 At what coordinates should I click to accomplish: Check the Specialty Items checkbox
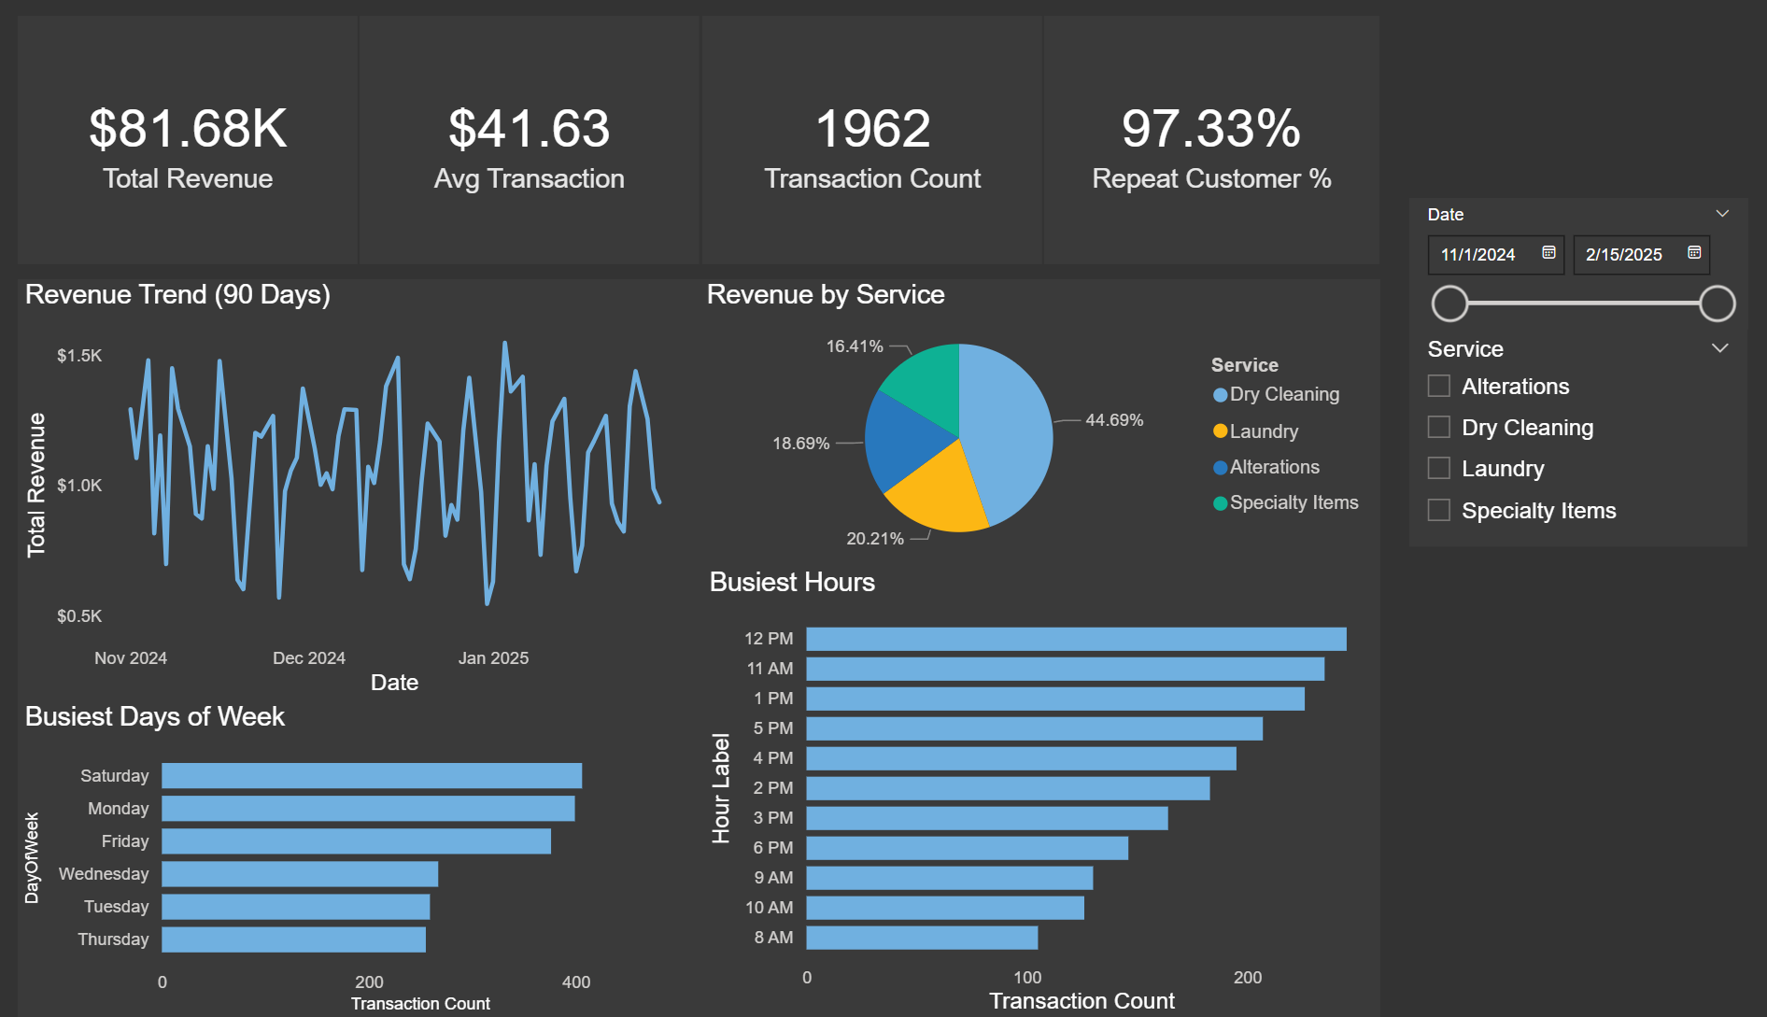[1437, 510]
